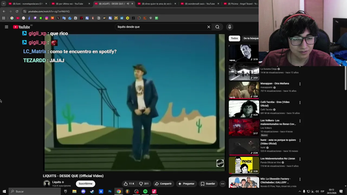Screen dimensions: 347x195
Task: Open Steam from the taskbar
Action: coord(92,191)
